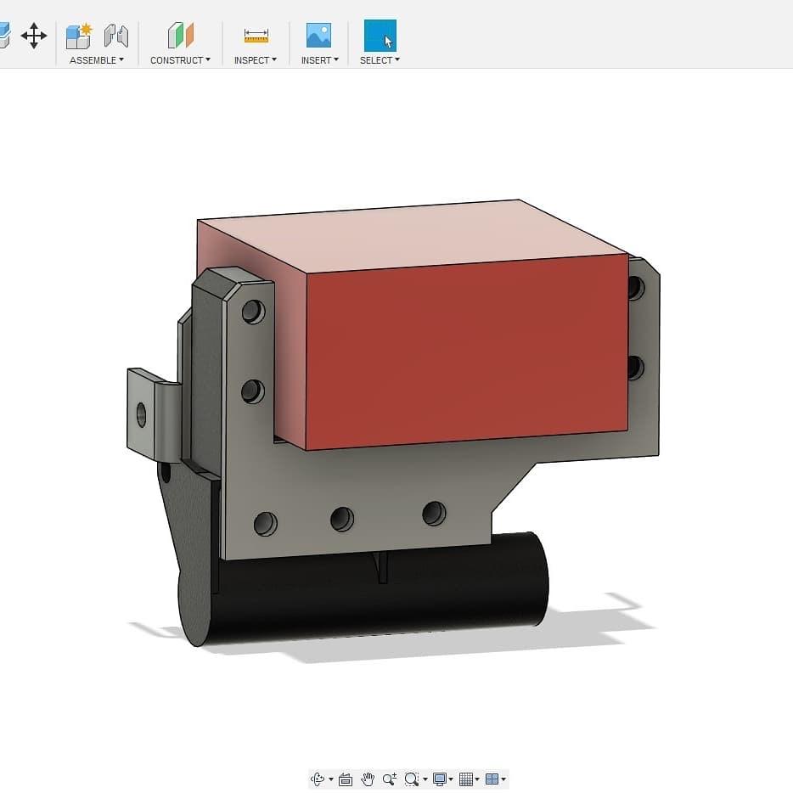The width and height of the screenshot is (793, 793).
Task: Select the Zoom magnifier with plus-minus
Action: [x=390, y=779]
